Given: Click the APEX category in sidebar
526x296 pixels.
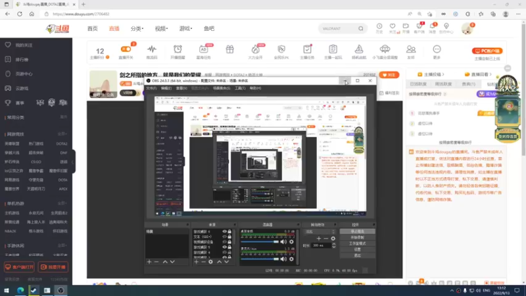Looking at the screenshot, I should click(x=63, y=189).
